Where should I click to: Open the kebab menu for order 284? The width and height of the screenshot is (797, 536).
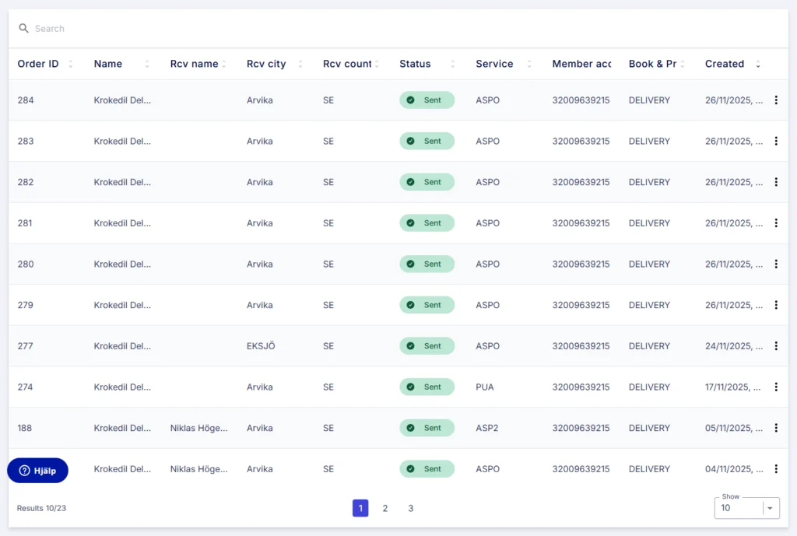[776, 100]
